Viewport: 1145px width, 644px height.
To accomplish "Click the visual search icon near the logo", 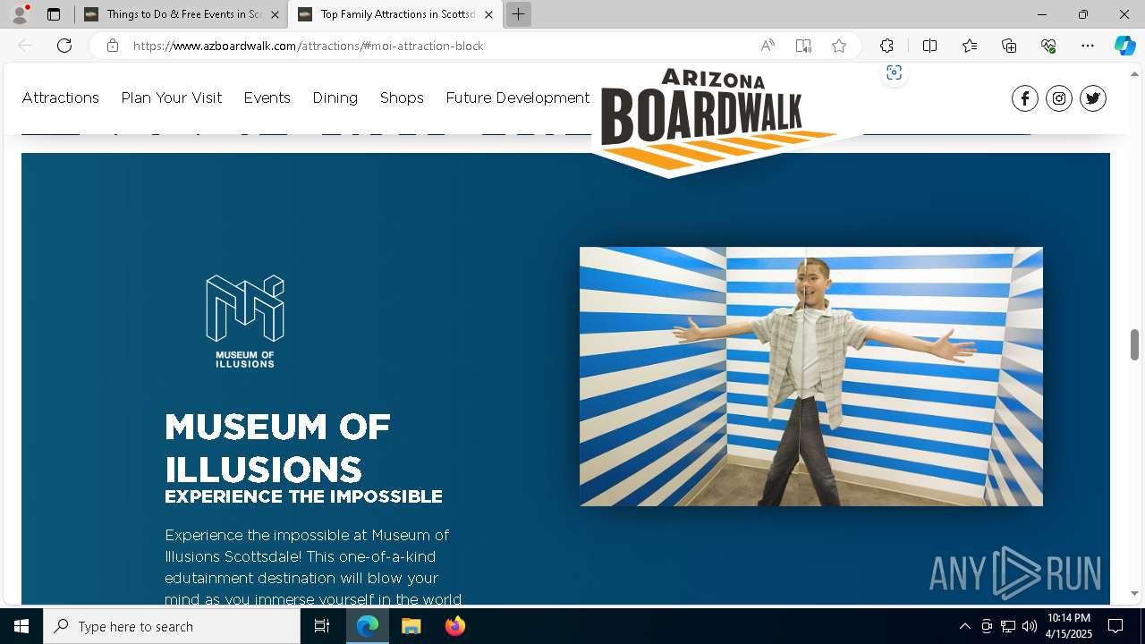I will 894,73.
